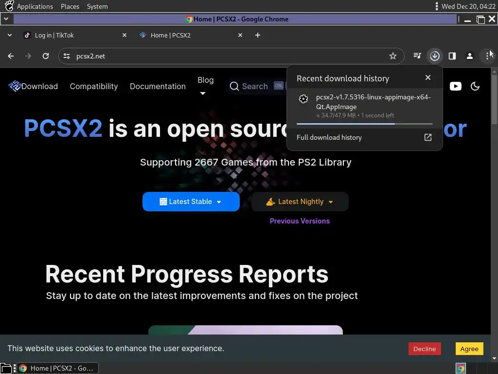Open Chrome side panel icon
The width and height of the screenshot is (498, 374).
click(x=452, y=56)
